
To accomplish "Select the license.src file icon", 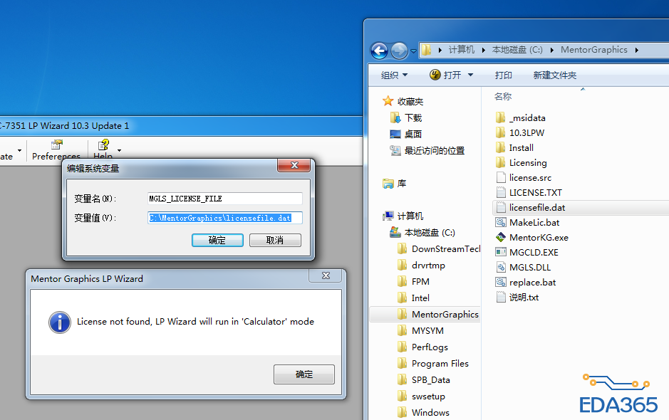I will (x=501, y=177).
